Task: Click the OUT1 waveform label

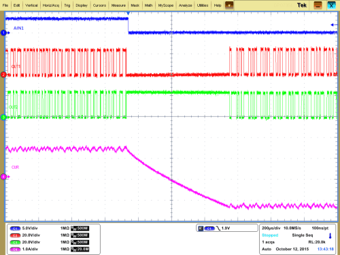Action: 16,67
